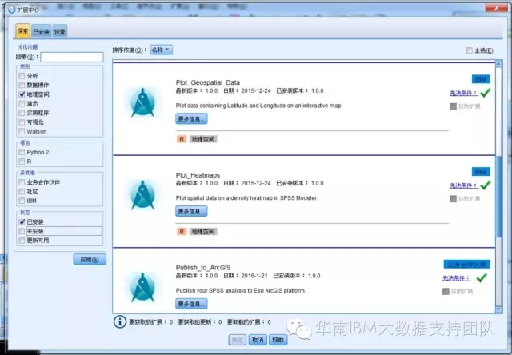Viewport: 512px width, 355px height.
Task: Check the Python 2 language checkbox
Action: (22, 152)
